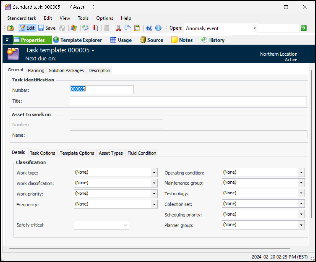
Task: Expand the Safety critical dropdown
Action: click(125, 225)
